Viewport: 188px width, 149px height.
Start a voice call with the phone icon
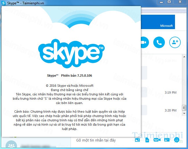tap(159, 42)
